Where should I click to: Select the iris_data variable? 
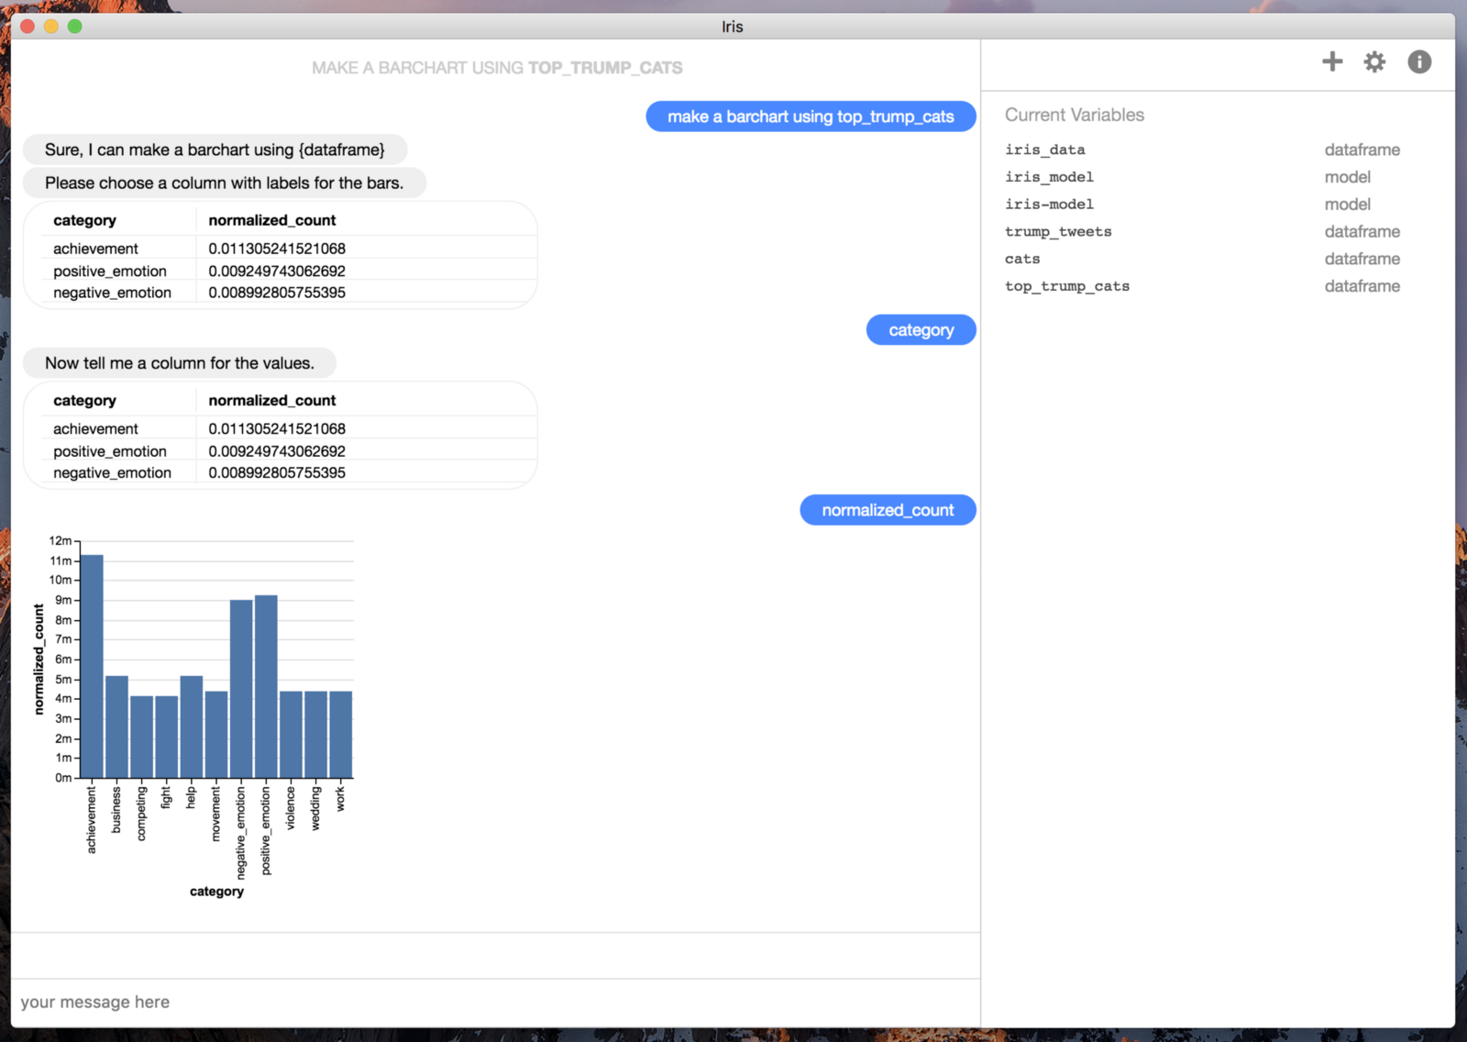tap(1045, 150)
